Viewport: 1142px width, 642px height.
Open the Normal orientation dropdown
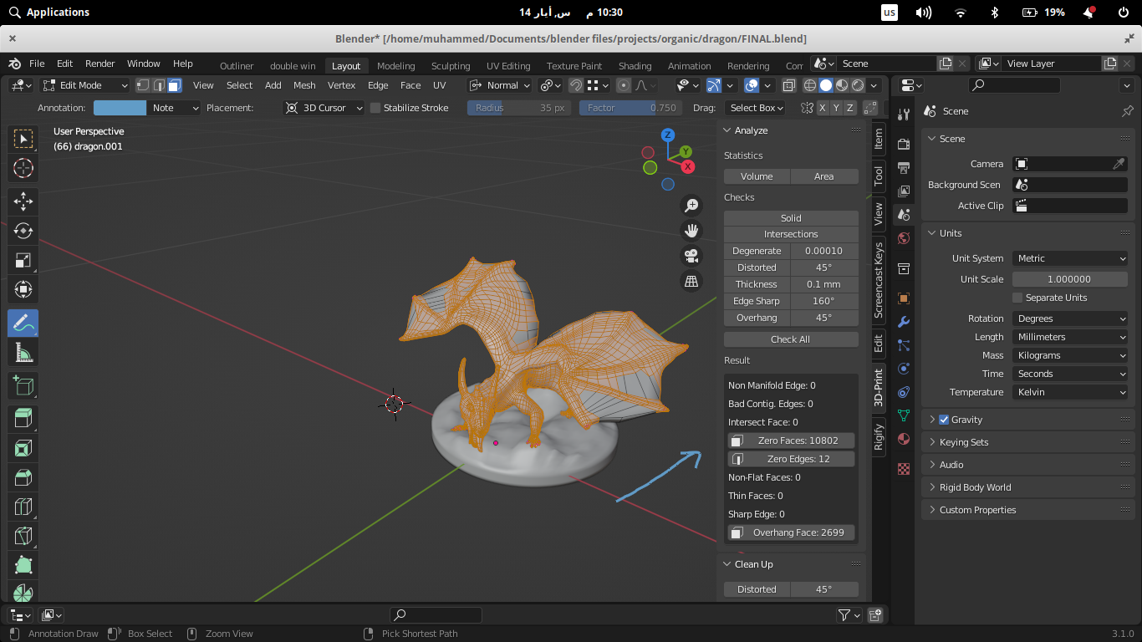(500, 85)
